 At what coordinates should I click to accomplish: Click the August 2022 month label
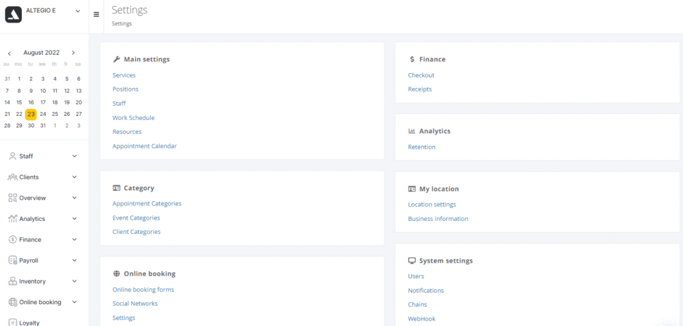click(42, 53)
